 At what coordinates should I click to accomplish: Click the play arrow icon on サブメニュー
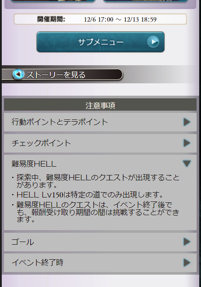[153, 42]
